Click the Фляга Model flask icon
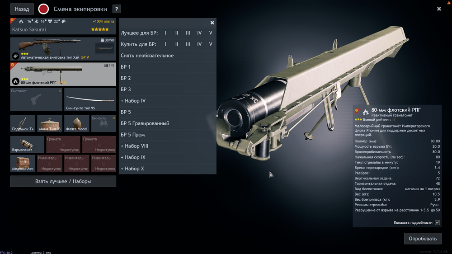 [77, 123]
